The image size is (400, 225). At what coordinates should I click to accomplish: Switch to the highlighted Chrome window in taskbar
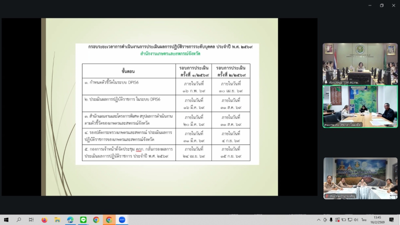click(109, 219)
